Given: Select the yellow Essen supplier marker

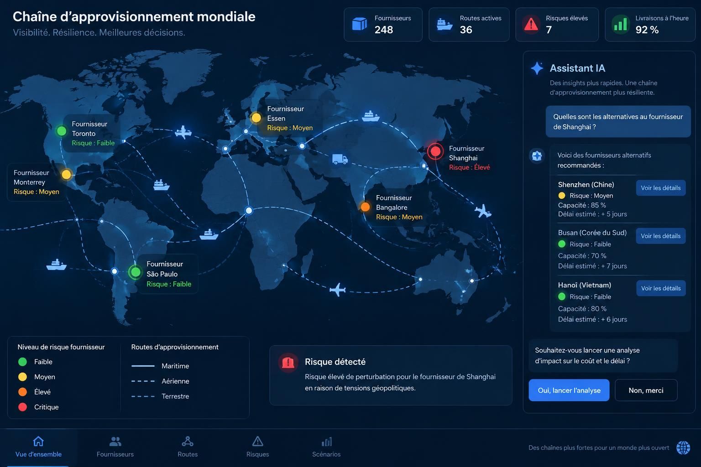Looking at the screenshot, I should coord(256,118).
